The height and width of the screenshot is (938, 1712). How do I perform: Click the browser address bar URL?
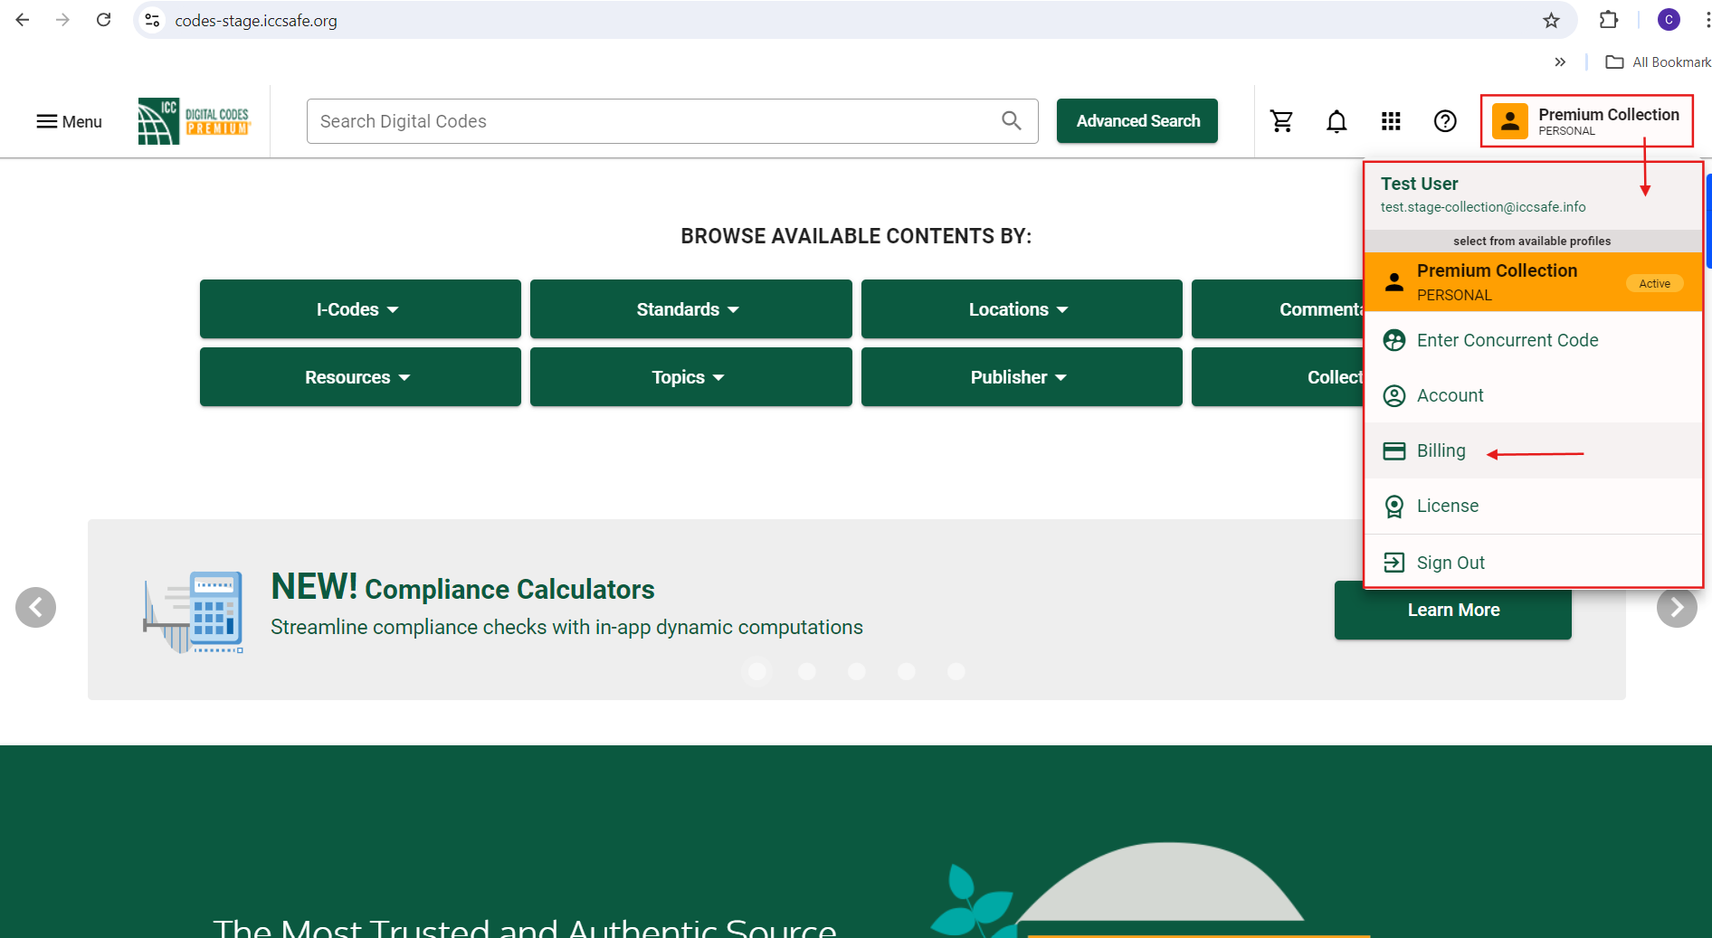[x=256, y=20]
